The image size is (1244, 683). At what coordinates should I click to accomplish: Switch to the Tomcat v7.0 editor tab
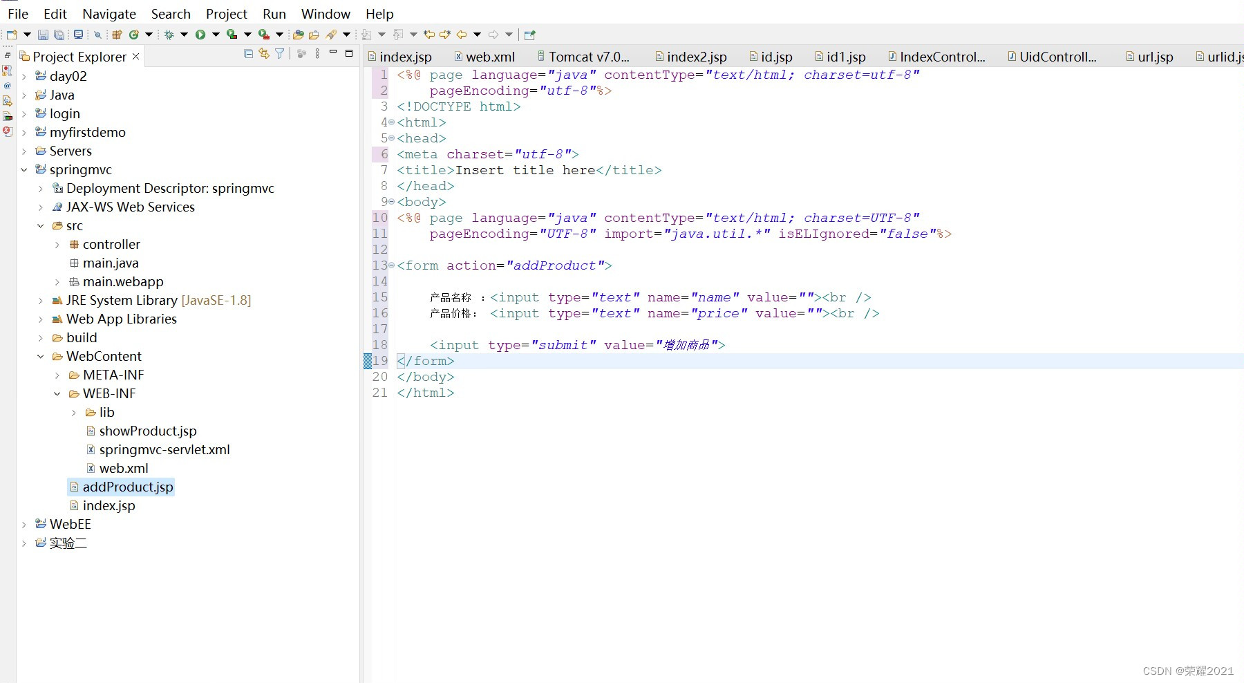pyautogui.click(x=583, y=57)
